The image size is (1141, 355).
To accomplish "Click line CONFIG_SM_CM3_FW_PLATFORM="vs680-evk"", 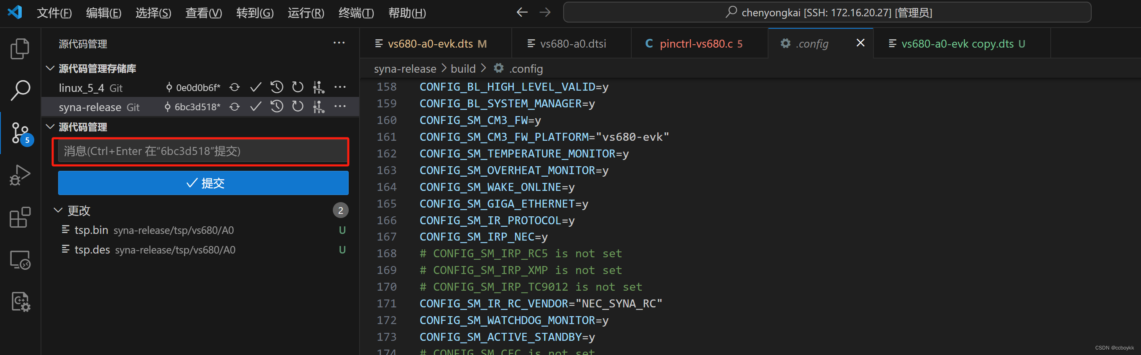I will (544, 137).
